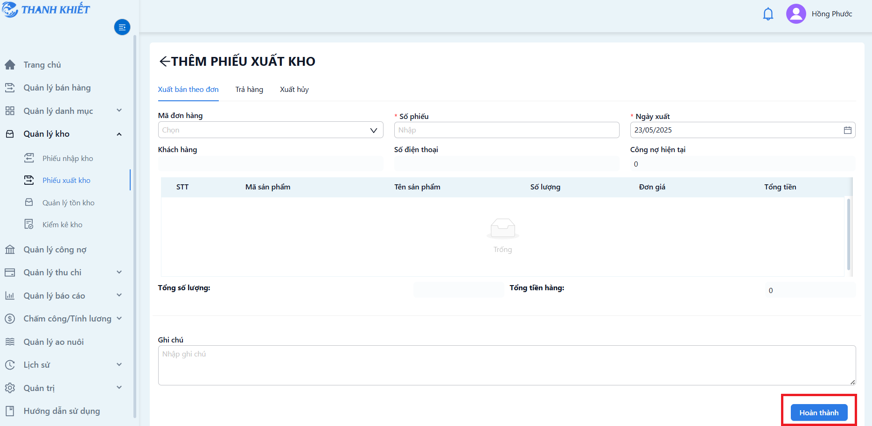This screenshot has width=872, height=426.
Task: Click the Quản lý tồn kho icon
Action: (29, 203)
